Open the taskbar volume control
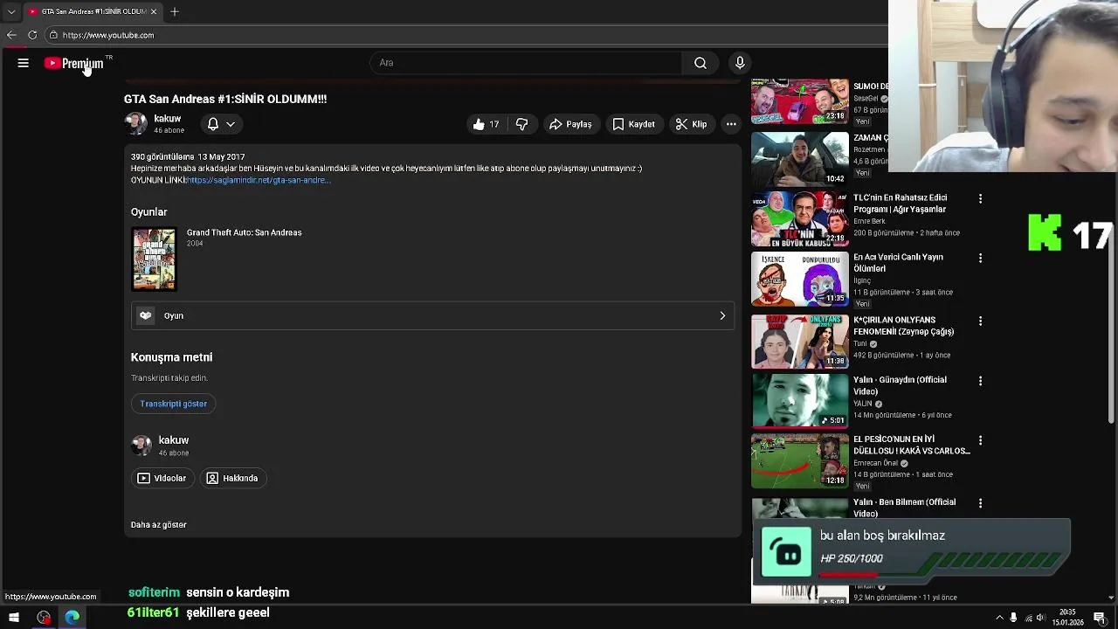 [1041, 619]
